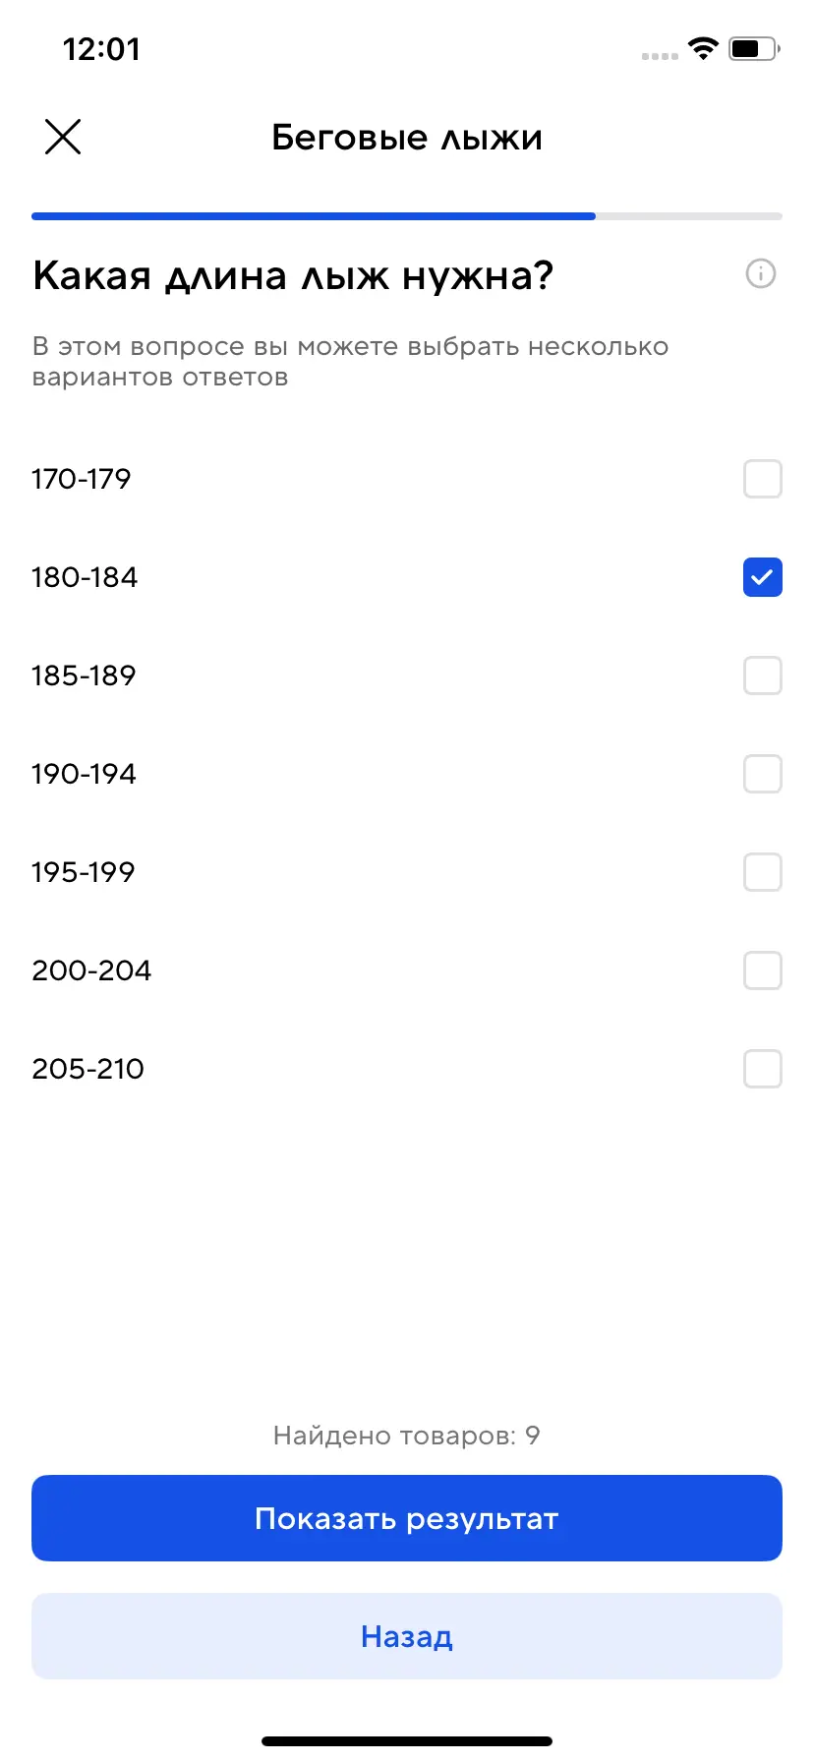Check the 170-179 length checkbox
Screen dimensions: 814x1762
[762, 479]
